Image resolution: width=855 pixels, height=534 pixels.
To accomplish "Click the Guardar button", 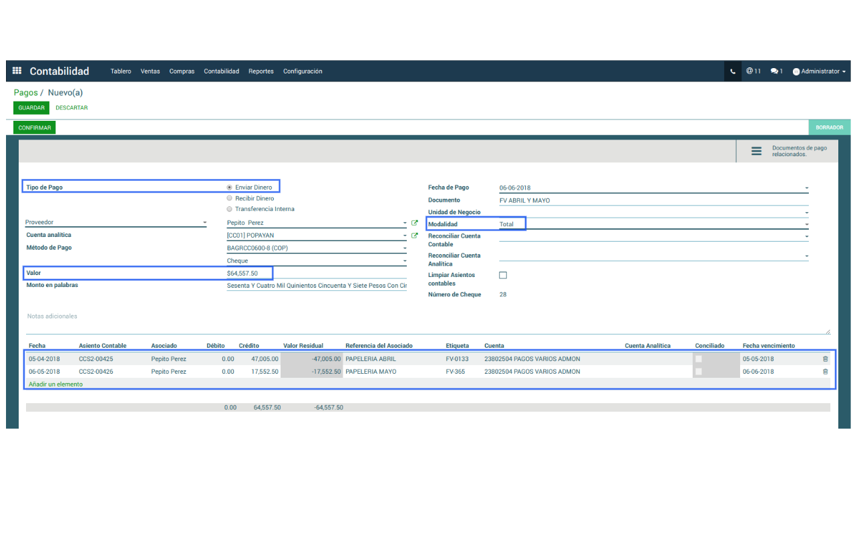I will pos(31,107).
